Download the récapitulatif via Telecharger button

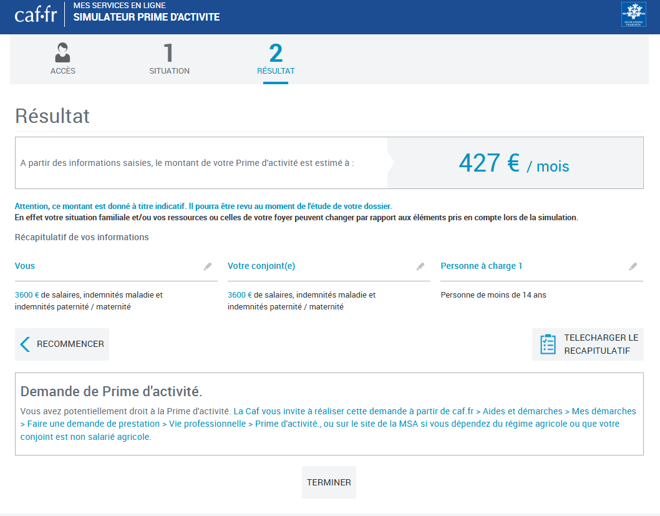pos(588,344)
